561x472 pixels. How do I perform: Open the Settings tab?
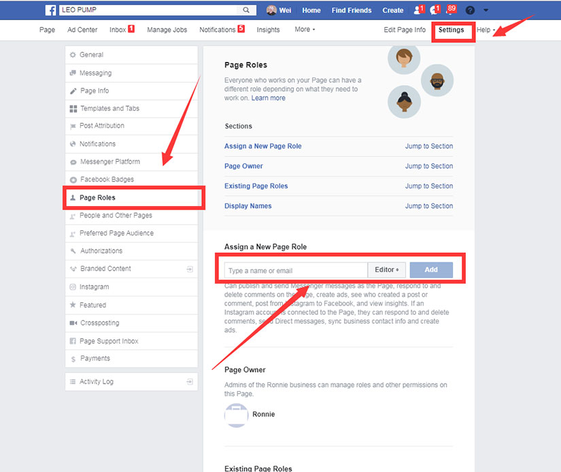pyautogui.click(x=451, y=30)
